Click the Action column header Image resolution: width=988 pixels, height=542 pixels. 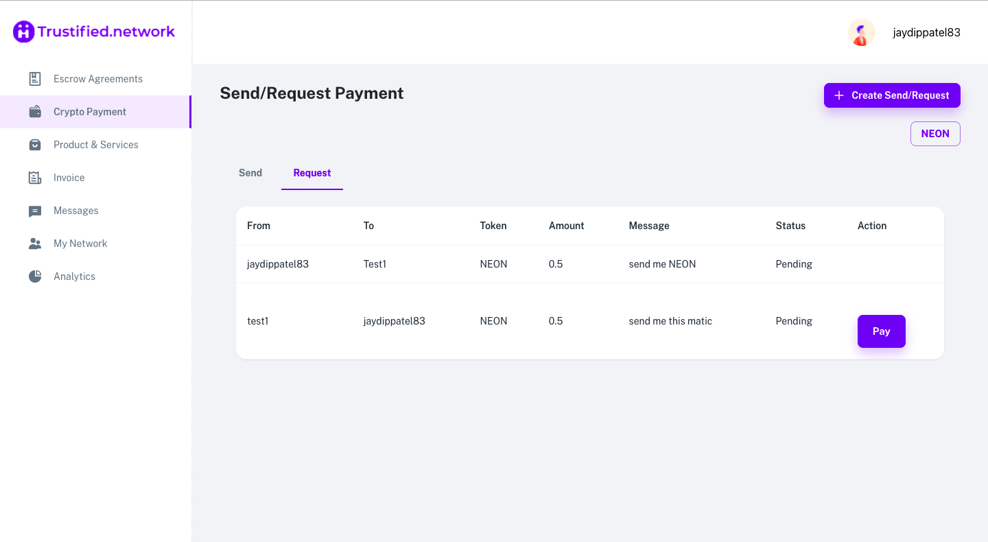click(x=872, y=226)
